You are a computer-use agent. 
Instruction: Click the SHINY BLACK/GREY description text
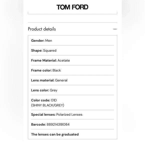[47, 105]
